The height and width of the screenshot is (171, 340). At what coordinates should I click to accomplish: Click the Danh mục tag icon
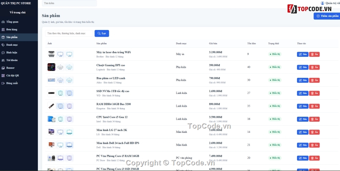3,45
